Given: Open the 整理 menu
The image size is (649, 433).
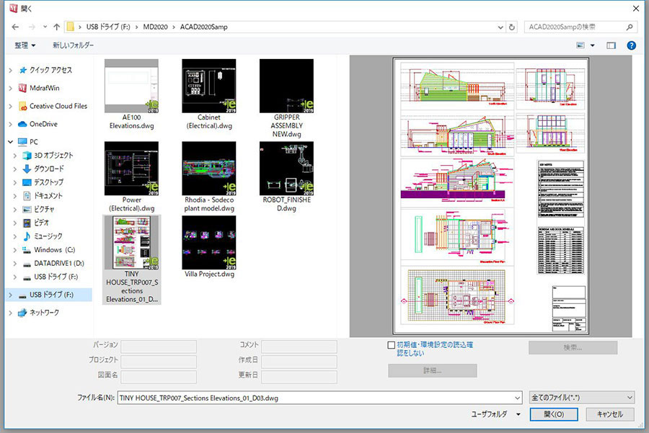Looking at the screenshot, I should tap(25, 45).
